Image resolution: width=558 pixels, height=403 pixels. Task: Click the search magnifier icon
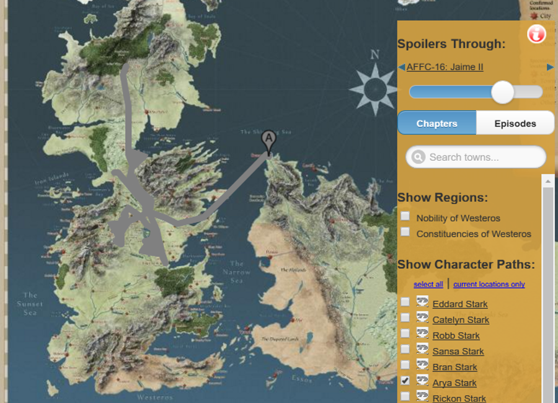tap(418, 157)
